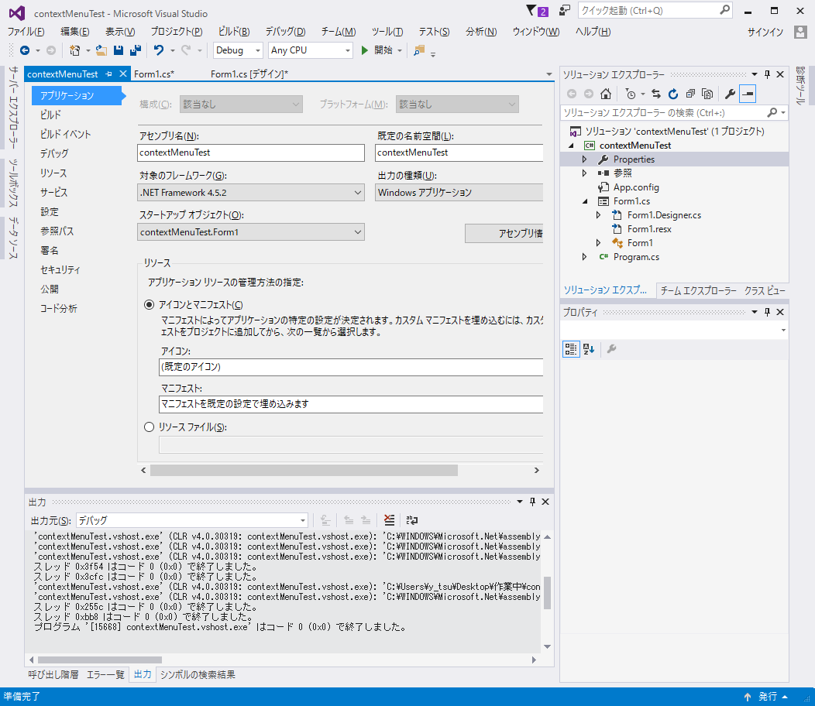Select the Build page in project settings
815x706 pixels.
pyautogui.click(x=50, y=115)
